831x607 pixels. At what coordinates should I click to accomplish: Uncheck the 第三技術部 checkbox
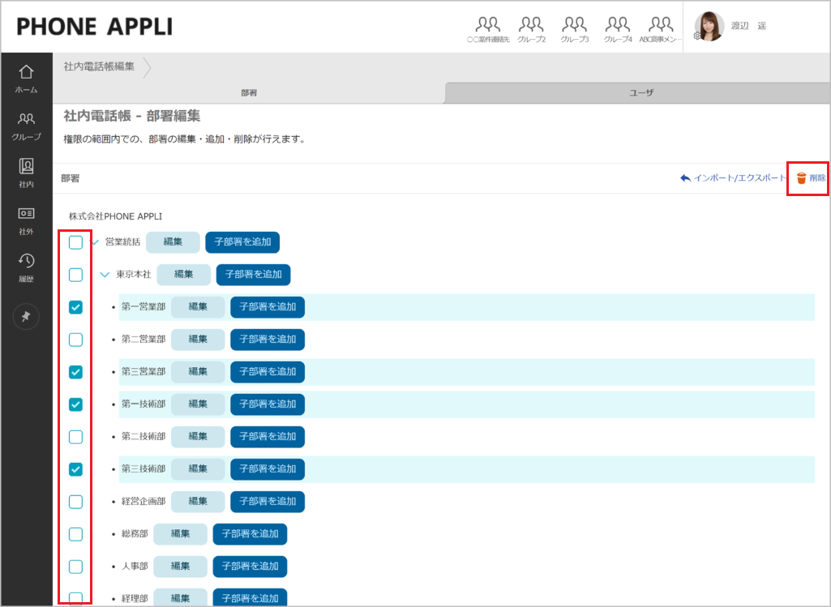[x=75, y=469]
